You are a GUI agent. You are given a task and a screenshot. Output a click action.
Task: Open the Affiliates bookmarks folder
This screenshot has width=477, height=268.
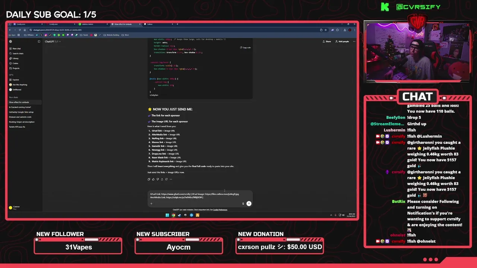29,35
